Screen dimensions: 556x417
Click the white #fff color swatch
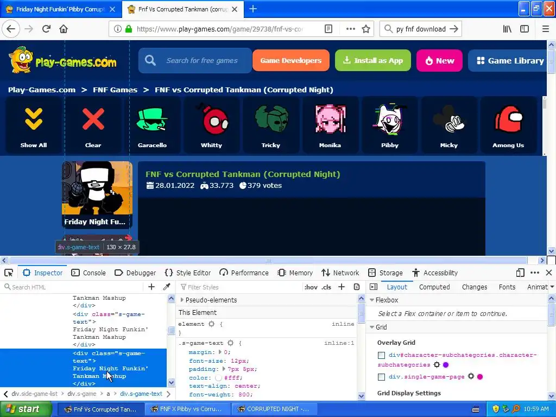[218, 378]
